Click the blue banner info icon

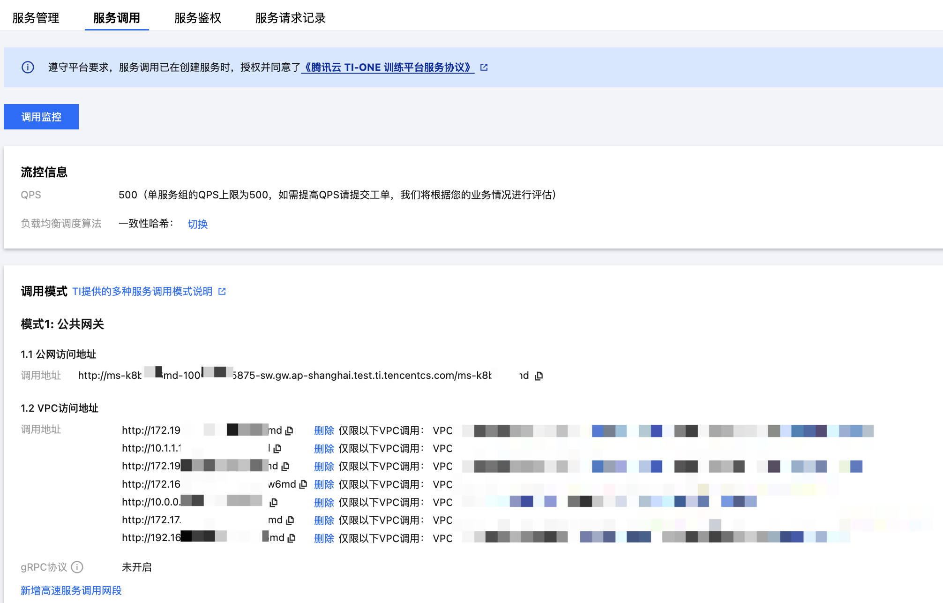28,68
